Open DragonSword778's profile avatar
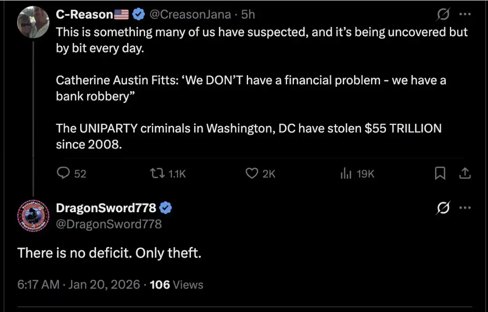This screenshot has width=488, height=312. pyautogui.click(x=33, y=215)
